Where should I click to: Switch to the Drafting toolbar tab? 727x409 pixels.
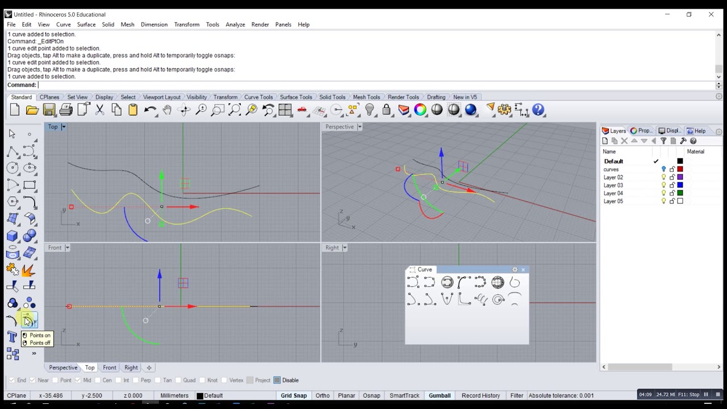(436, 97)
